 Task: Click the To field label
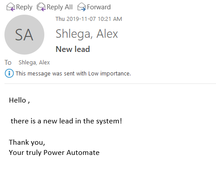tap(8, 63)
